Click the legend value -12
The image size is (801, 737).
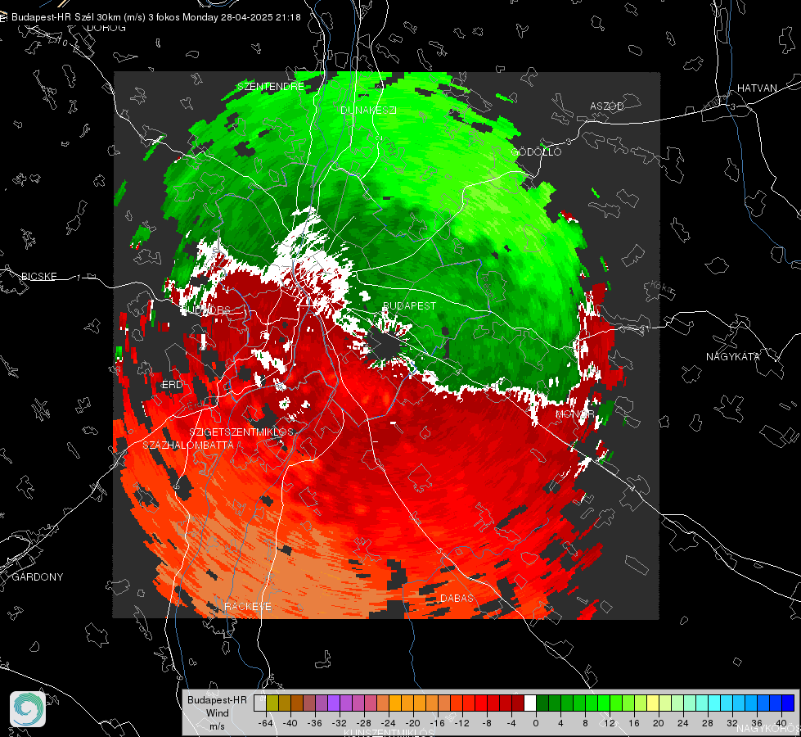point(462,724)
